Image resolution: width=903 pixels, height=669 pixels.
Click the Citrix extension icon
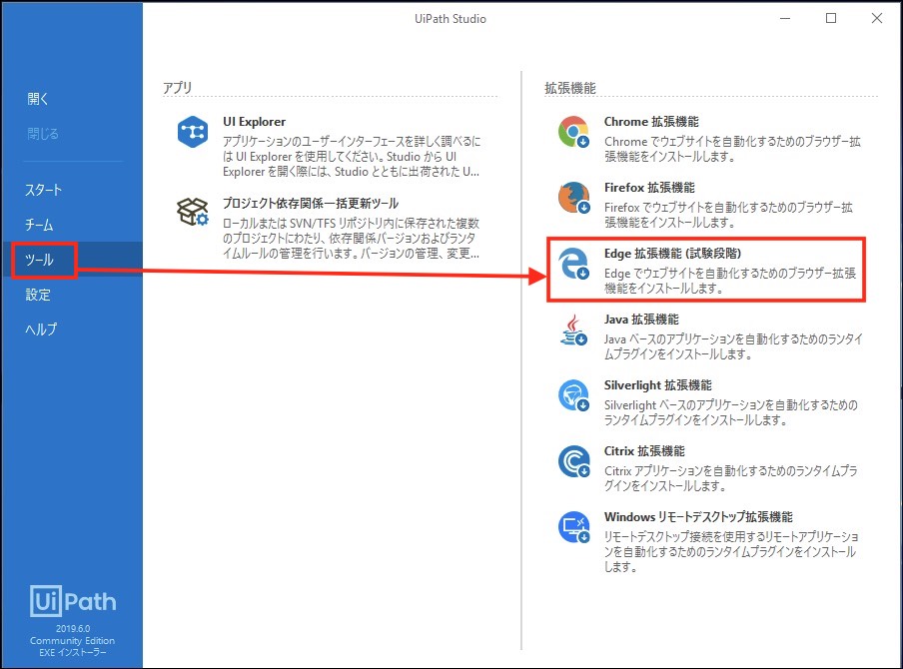tap(573, 462)
